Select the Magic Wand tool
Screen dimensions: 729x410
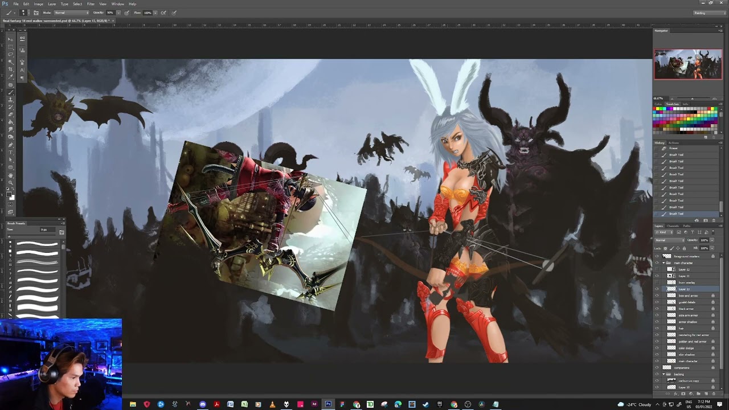coord(10,61)
